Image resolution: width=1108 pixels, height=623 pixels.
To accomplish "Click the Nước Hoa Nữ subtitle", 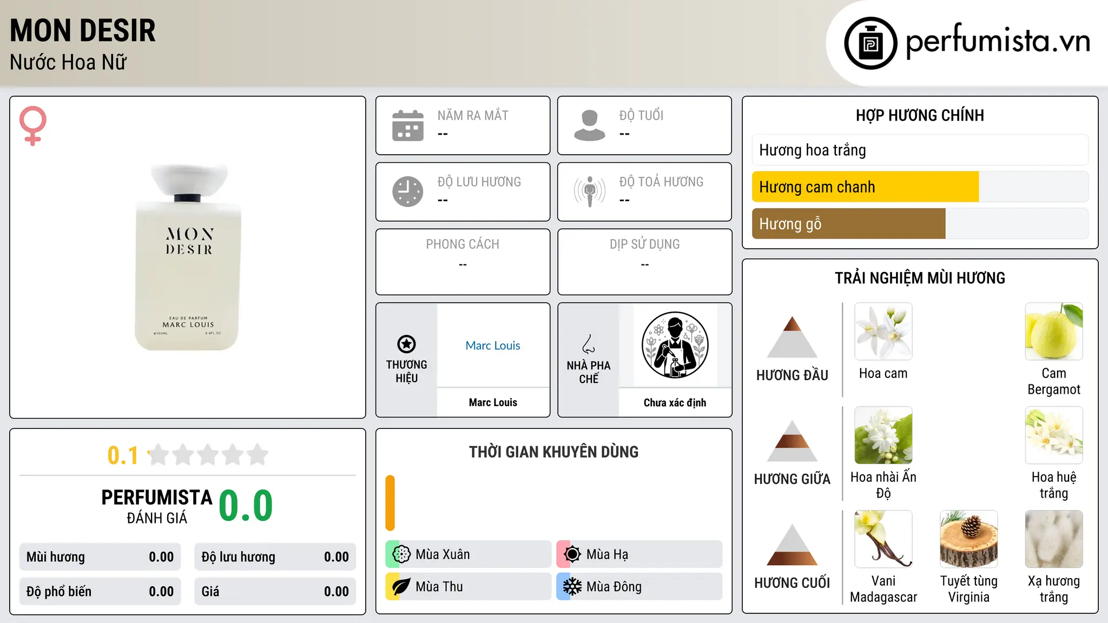I will point(68,62).
